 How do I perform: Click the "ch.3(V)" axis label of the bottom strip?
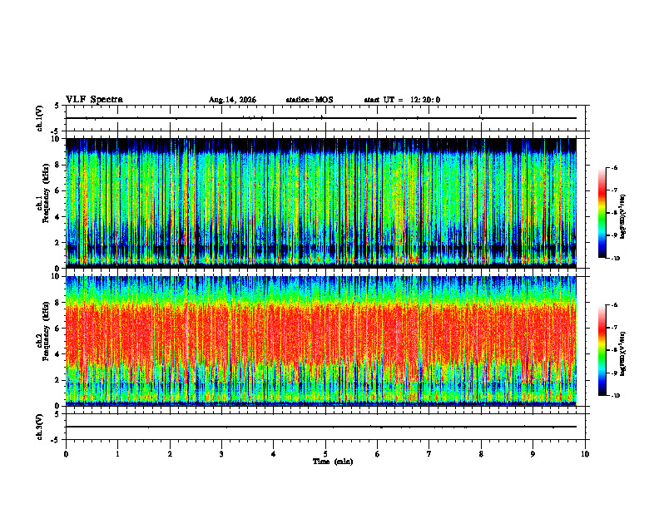pyautogui.click(x=40, y=427)
